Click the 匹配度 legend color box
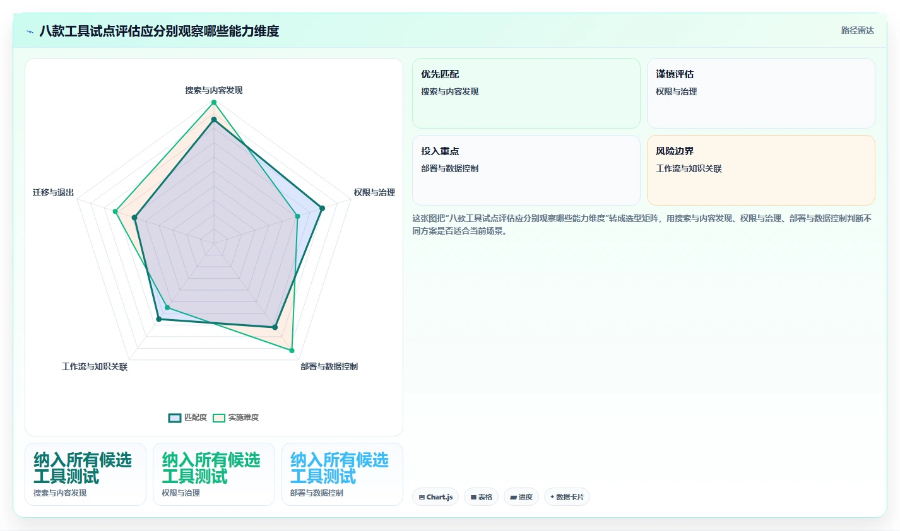The height and width of the screenshot is (531, 900). click(x=175, y=417)
